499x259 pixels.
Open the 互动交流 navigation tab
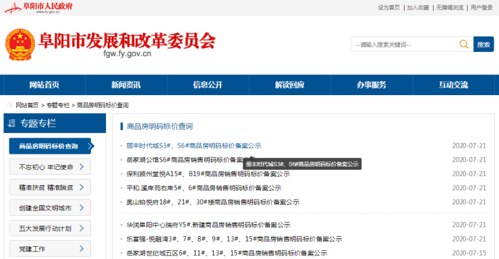point(454,85)
